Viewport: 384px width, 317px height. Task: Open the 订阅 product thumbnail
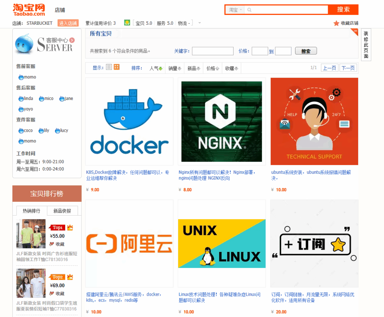[314, 243]
